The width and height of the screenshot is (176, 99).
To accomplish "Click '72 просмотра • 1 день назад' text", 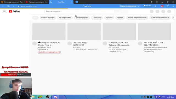I will 85,50.
